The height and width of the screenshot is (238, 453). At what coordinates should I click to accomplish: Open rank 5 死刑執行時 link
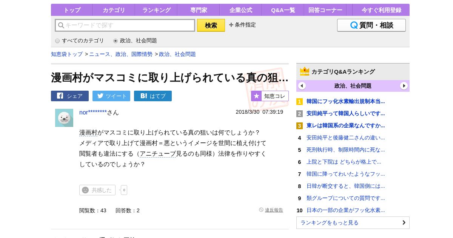click(x=346, y=150)
